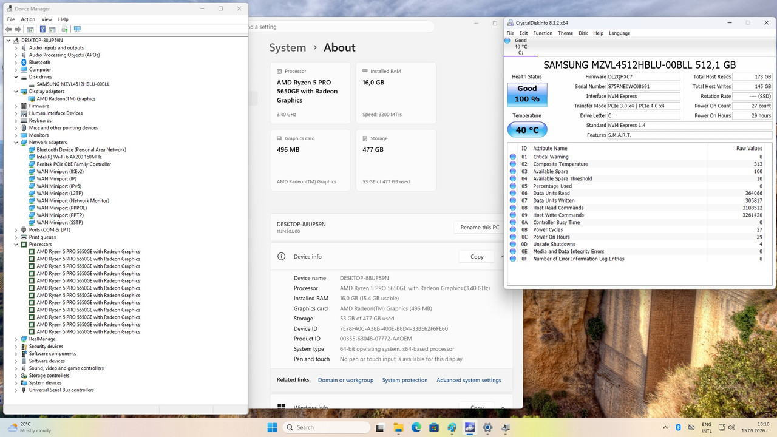Viewport: 777px width, 437px height.
Task: Collapse the Disk drives node
Action: 16,77
